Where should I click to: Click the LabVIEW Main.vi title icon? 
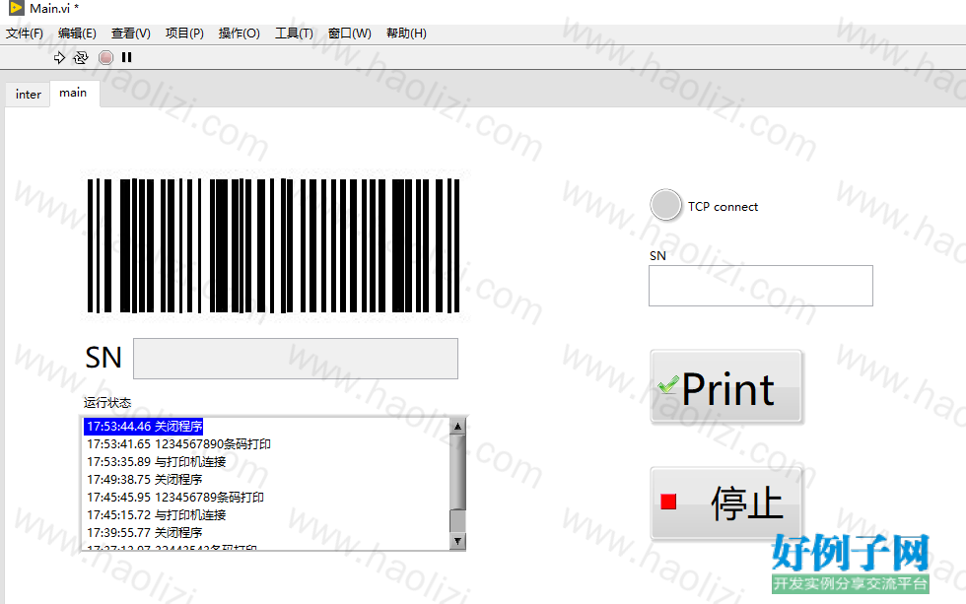coord(17,8)
